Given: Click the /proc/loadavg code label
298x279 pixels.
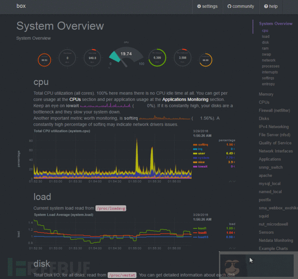Looking at the screenshot, I should pyautogui.click(x=111, y=208).
